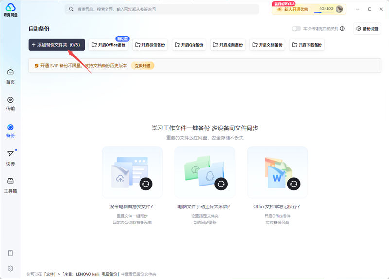Viewport: 389px width, 279px height.
Task: Enable 开启桌面备份 desktop backup
Action: coord(228,45)
